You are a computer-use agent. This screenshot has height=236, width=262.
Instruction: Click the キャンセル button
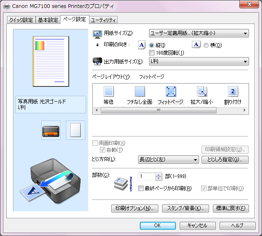pyautogui.click(x=198, y=226)
